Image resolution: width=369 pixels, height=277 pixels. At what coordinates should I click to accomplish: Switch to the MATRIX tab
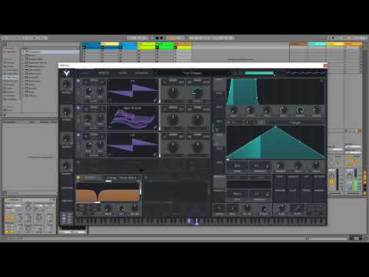122,73
